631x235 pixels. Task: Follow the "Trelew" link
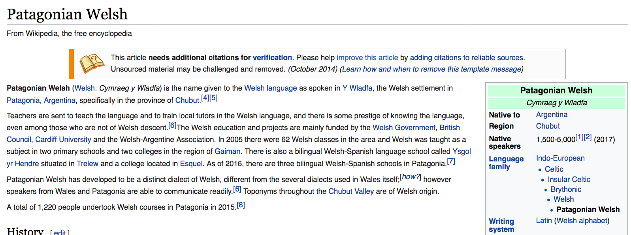point(87,164)
